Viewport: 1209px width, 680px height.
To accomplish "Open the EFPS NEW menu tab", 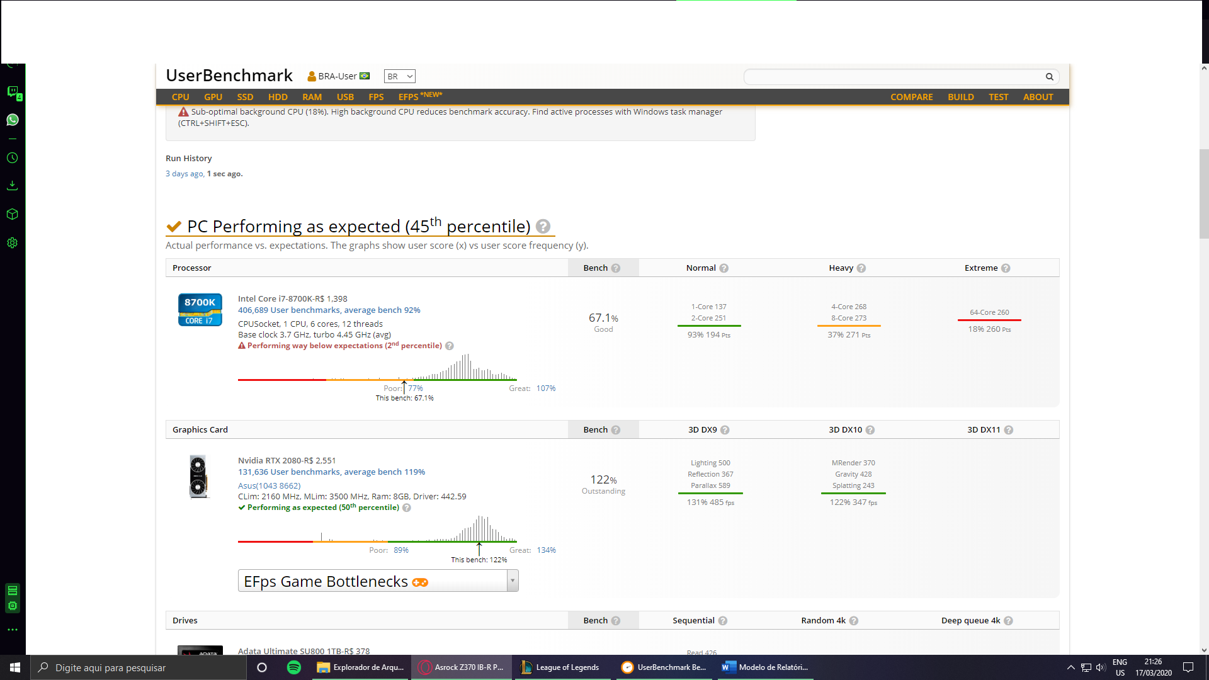I will pos(420,96).
